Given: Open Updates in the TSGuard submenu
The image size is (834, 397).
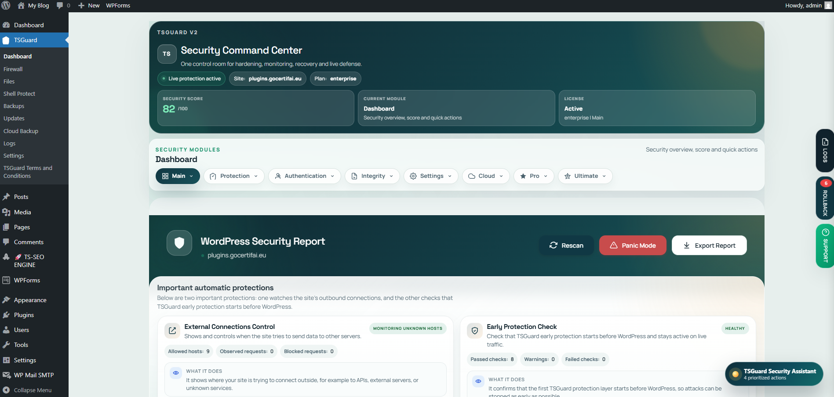Looking at the screenshot, I should [x=14, y=118].
